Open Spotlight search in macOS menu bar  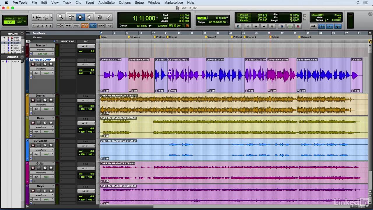pyautogui.click(x=358, y=3)
